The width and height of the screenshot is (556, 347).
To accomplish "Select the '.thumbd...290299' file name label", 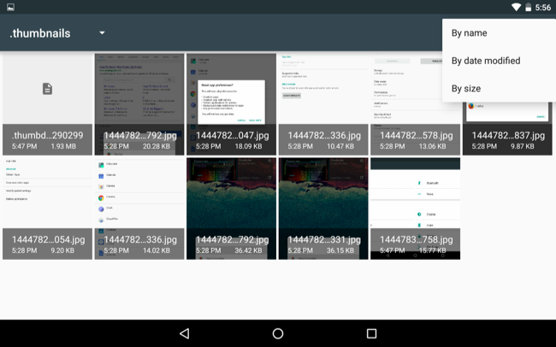I will pyautogui.click(x=48, y=135).
